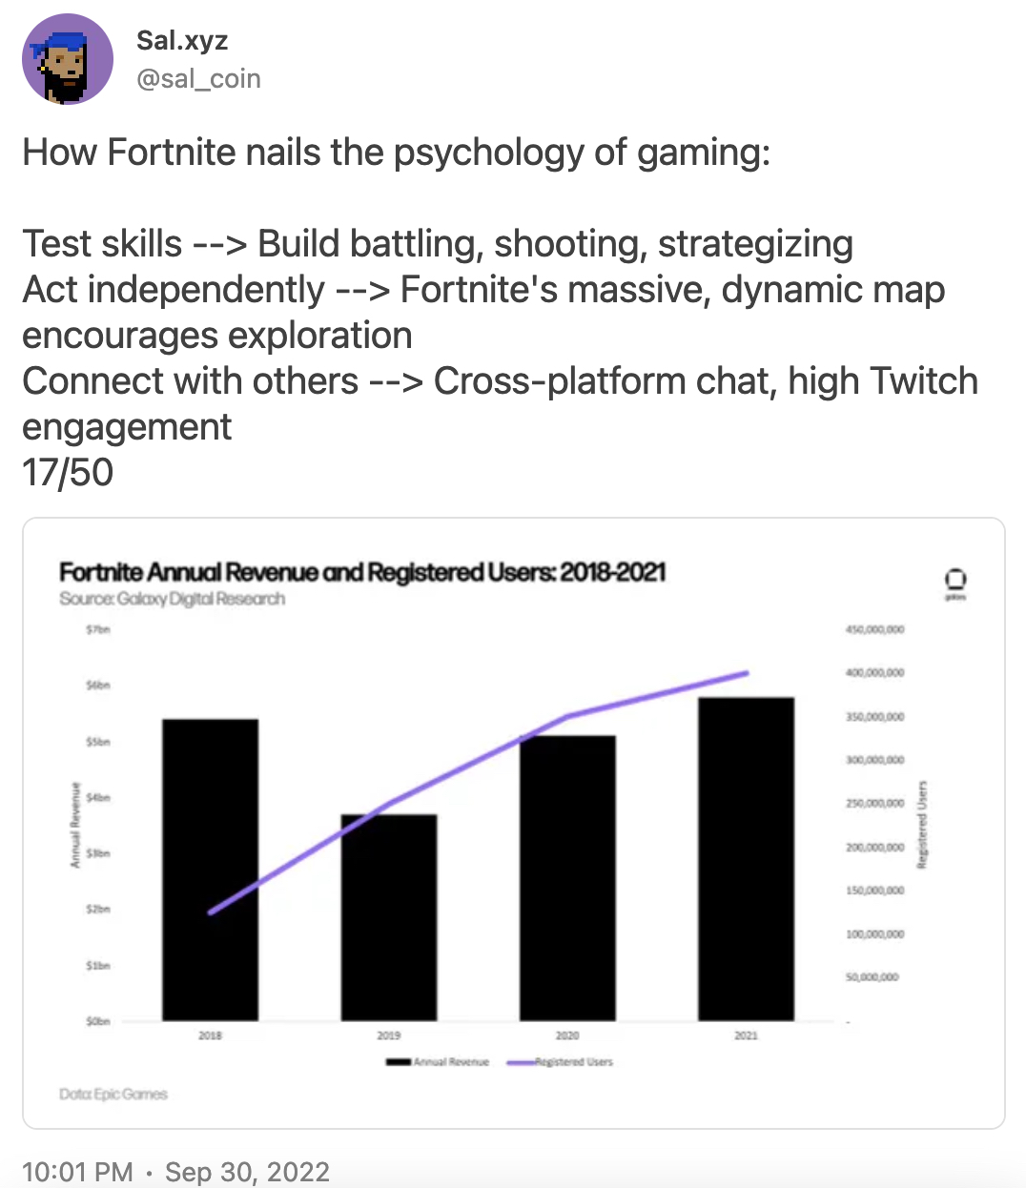Click the Registered Users axis label
Screen dimensions: 1026x1188
click(x=922, y=825)
